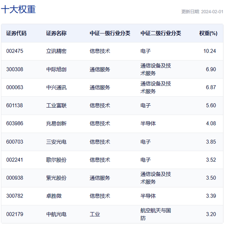Select the 中证二级行业分类 column header
The image size is (227, 226).
[161, 33]
